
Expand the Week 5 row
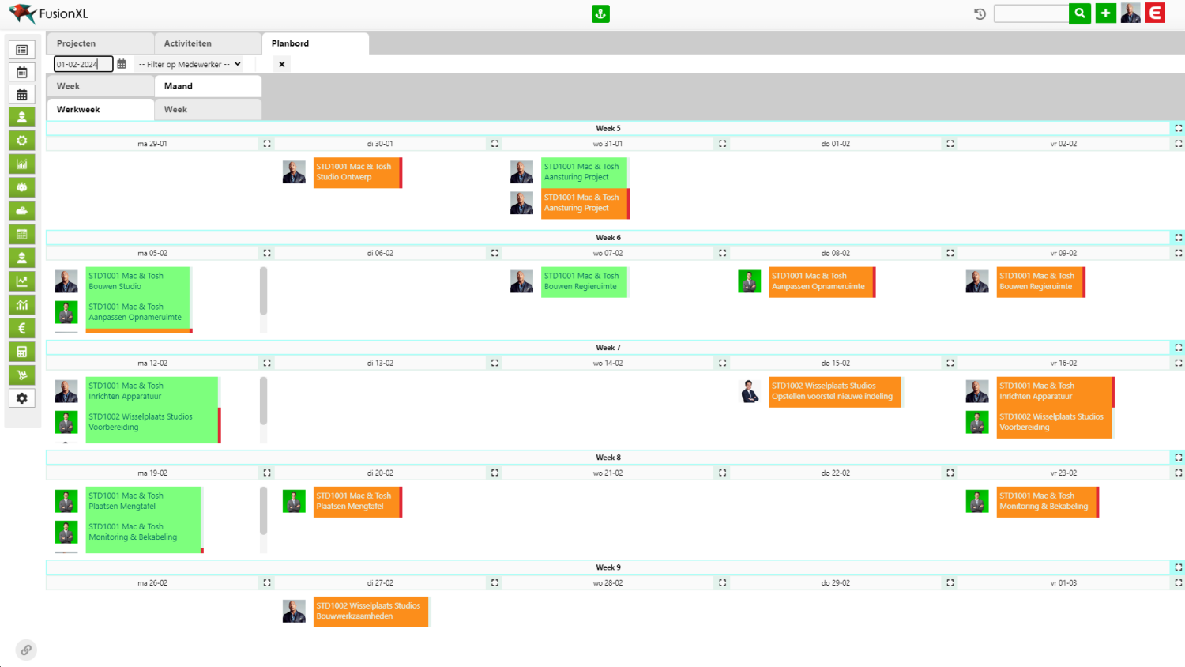1178,128
